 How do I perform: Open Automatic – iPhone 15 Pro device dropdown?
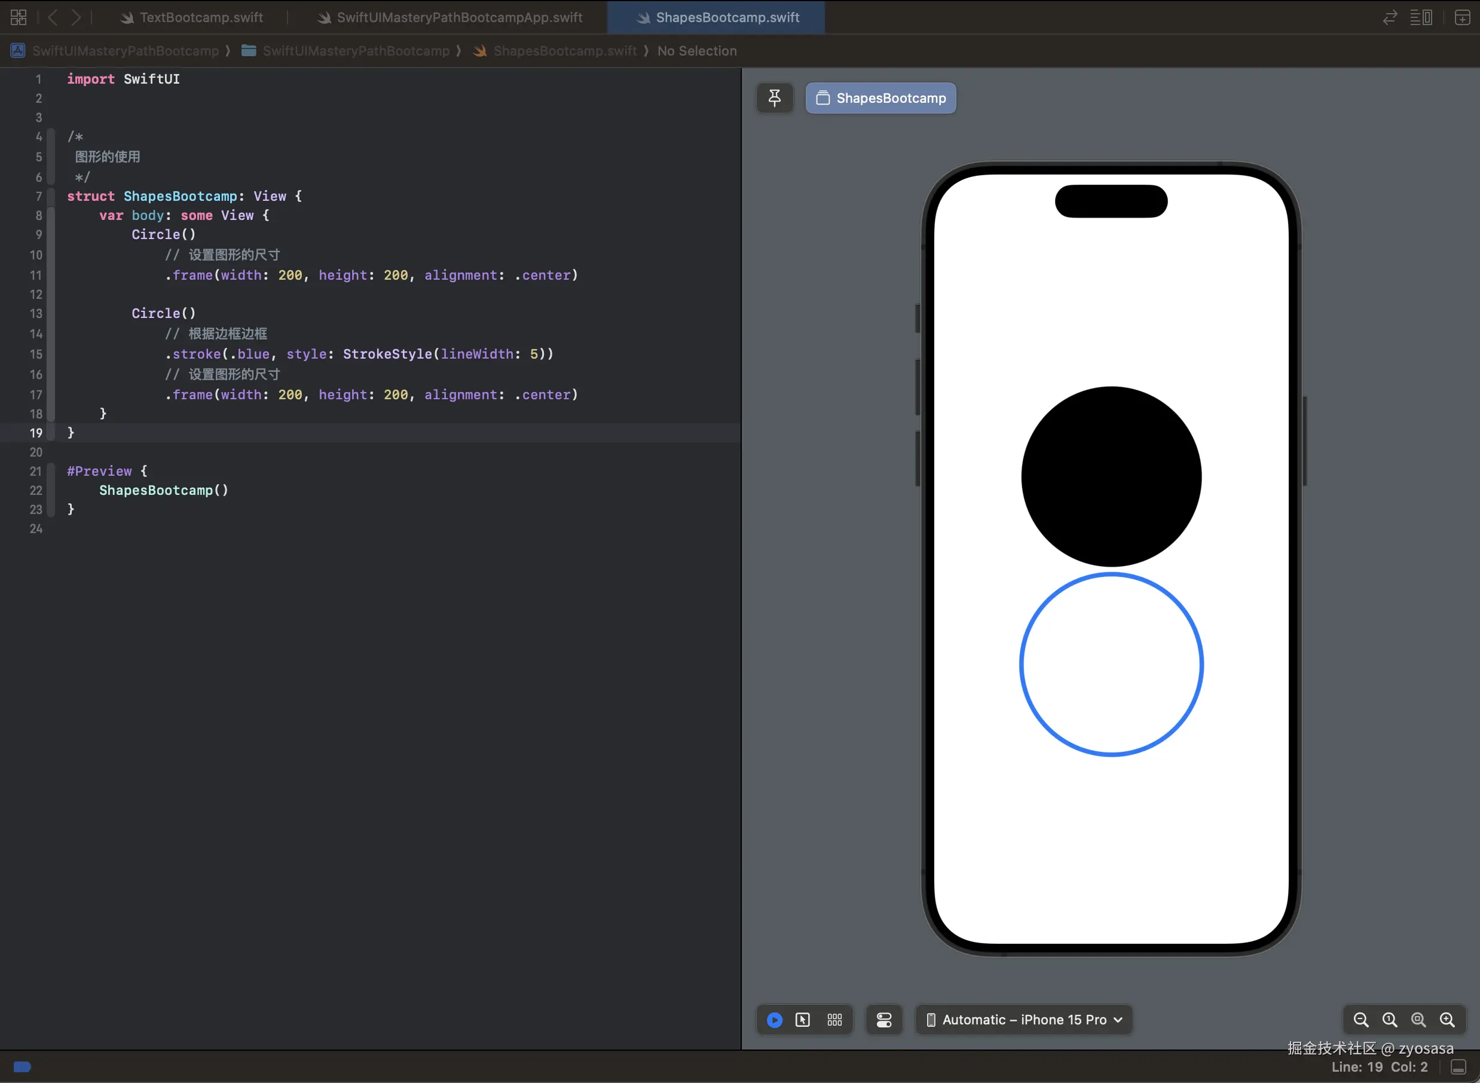[1024, 1020]
